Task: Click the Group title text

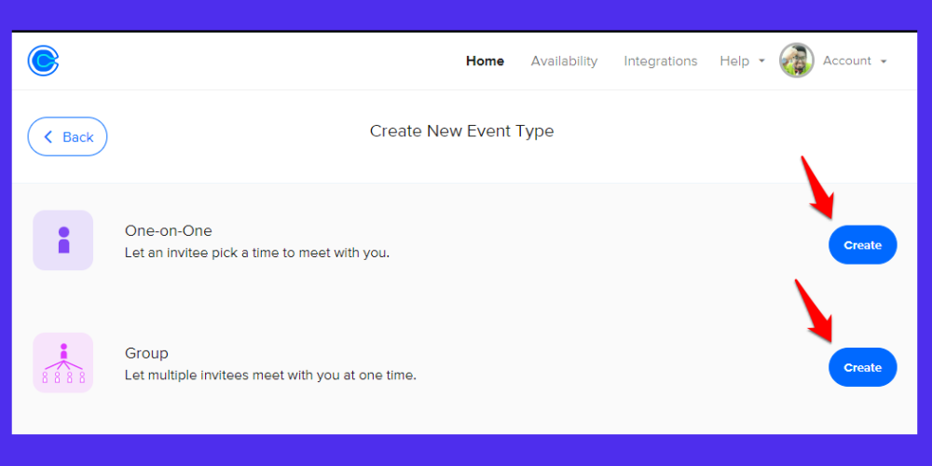Action: click(x=146, y=353)
